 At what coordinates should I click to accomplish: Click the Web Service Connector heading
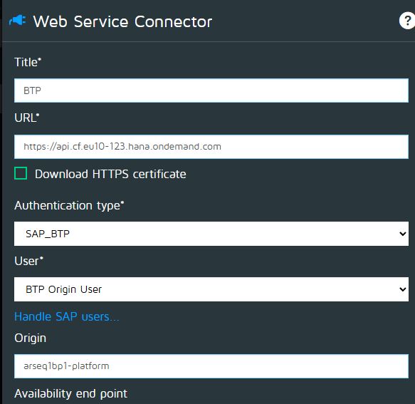pyautogui.click(x=122, y=21)
